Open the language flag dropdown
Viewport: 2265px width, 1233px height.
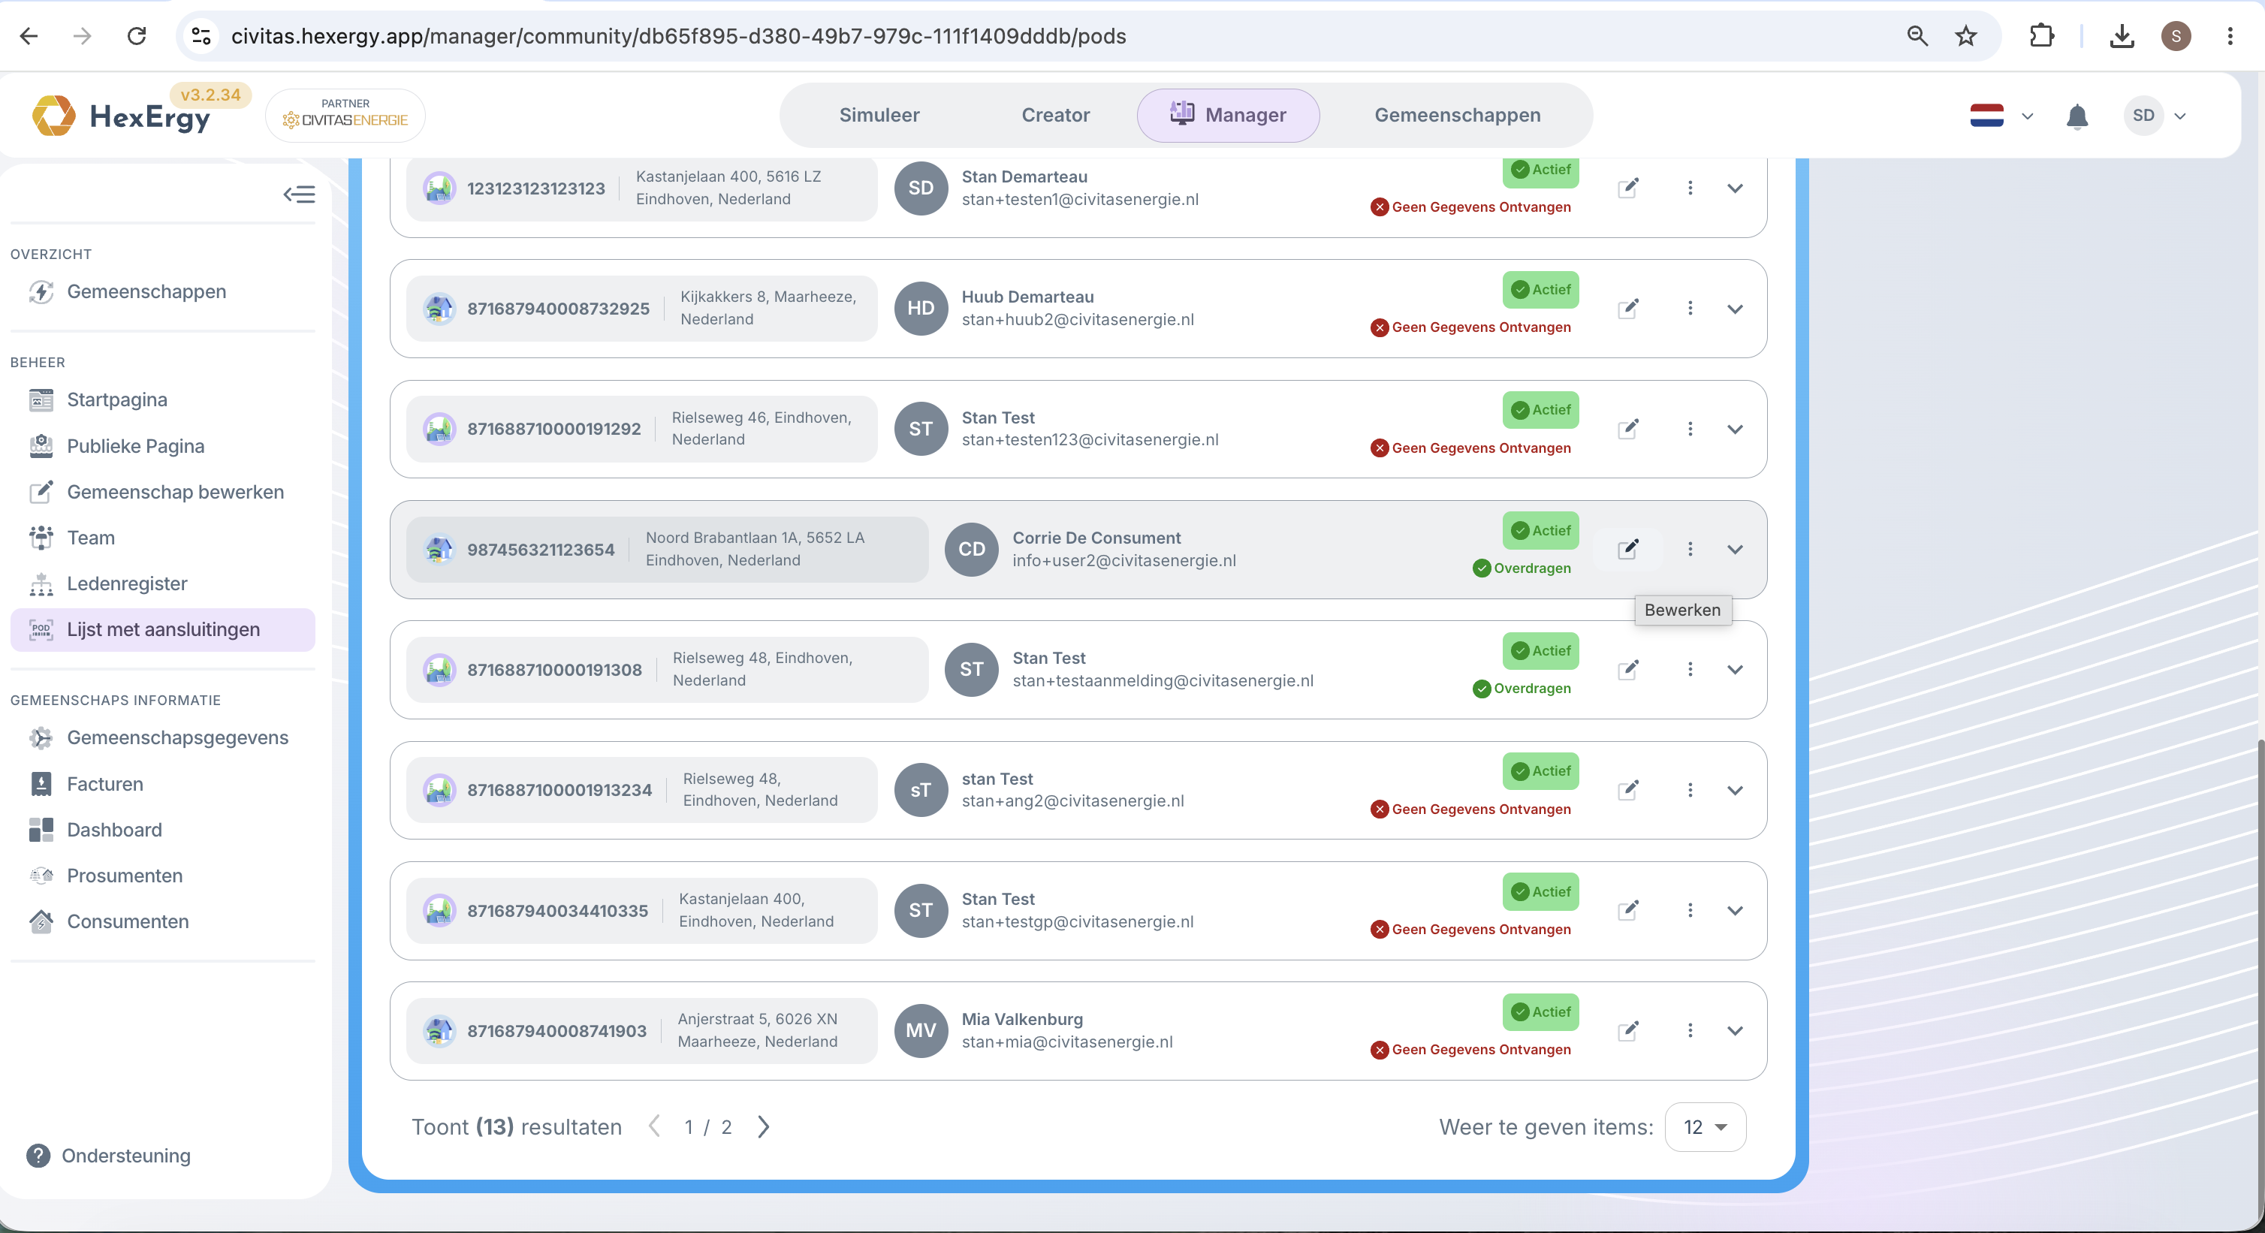(2001, 115)
